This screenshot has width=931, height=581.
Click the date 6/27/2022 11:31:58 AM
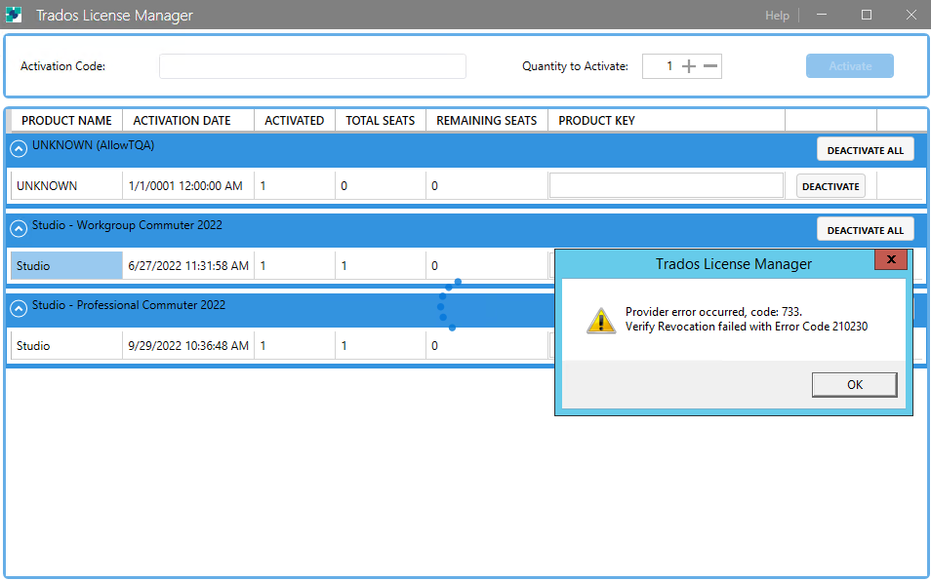(188, 266)
